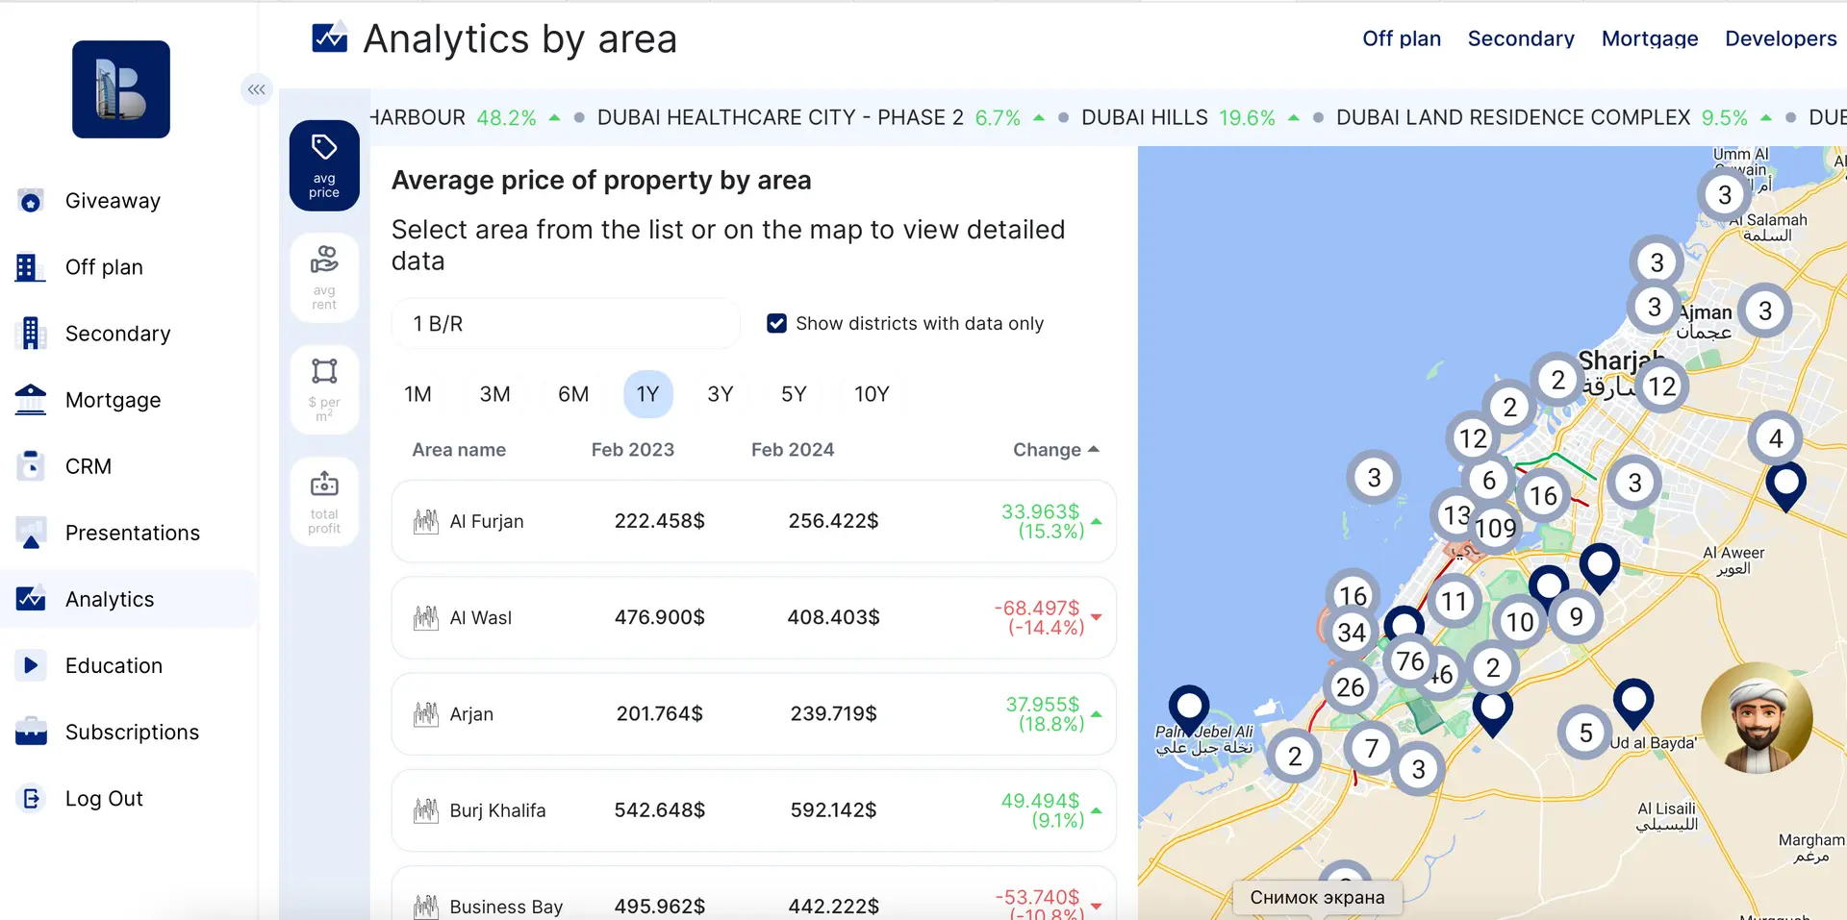This screenshot has height=920, width=1847.
Task: Open the Al Furjan area row
Action: tap(753, 521)
